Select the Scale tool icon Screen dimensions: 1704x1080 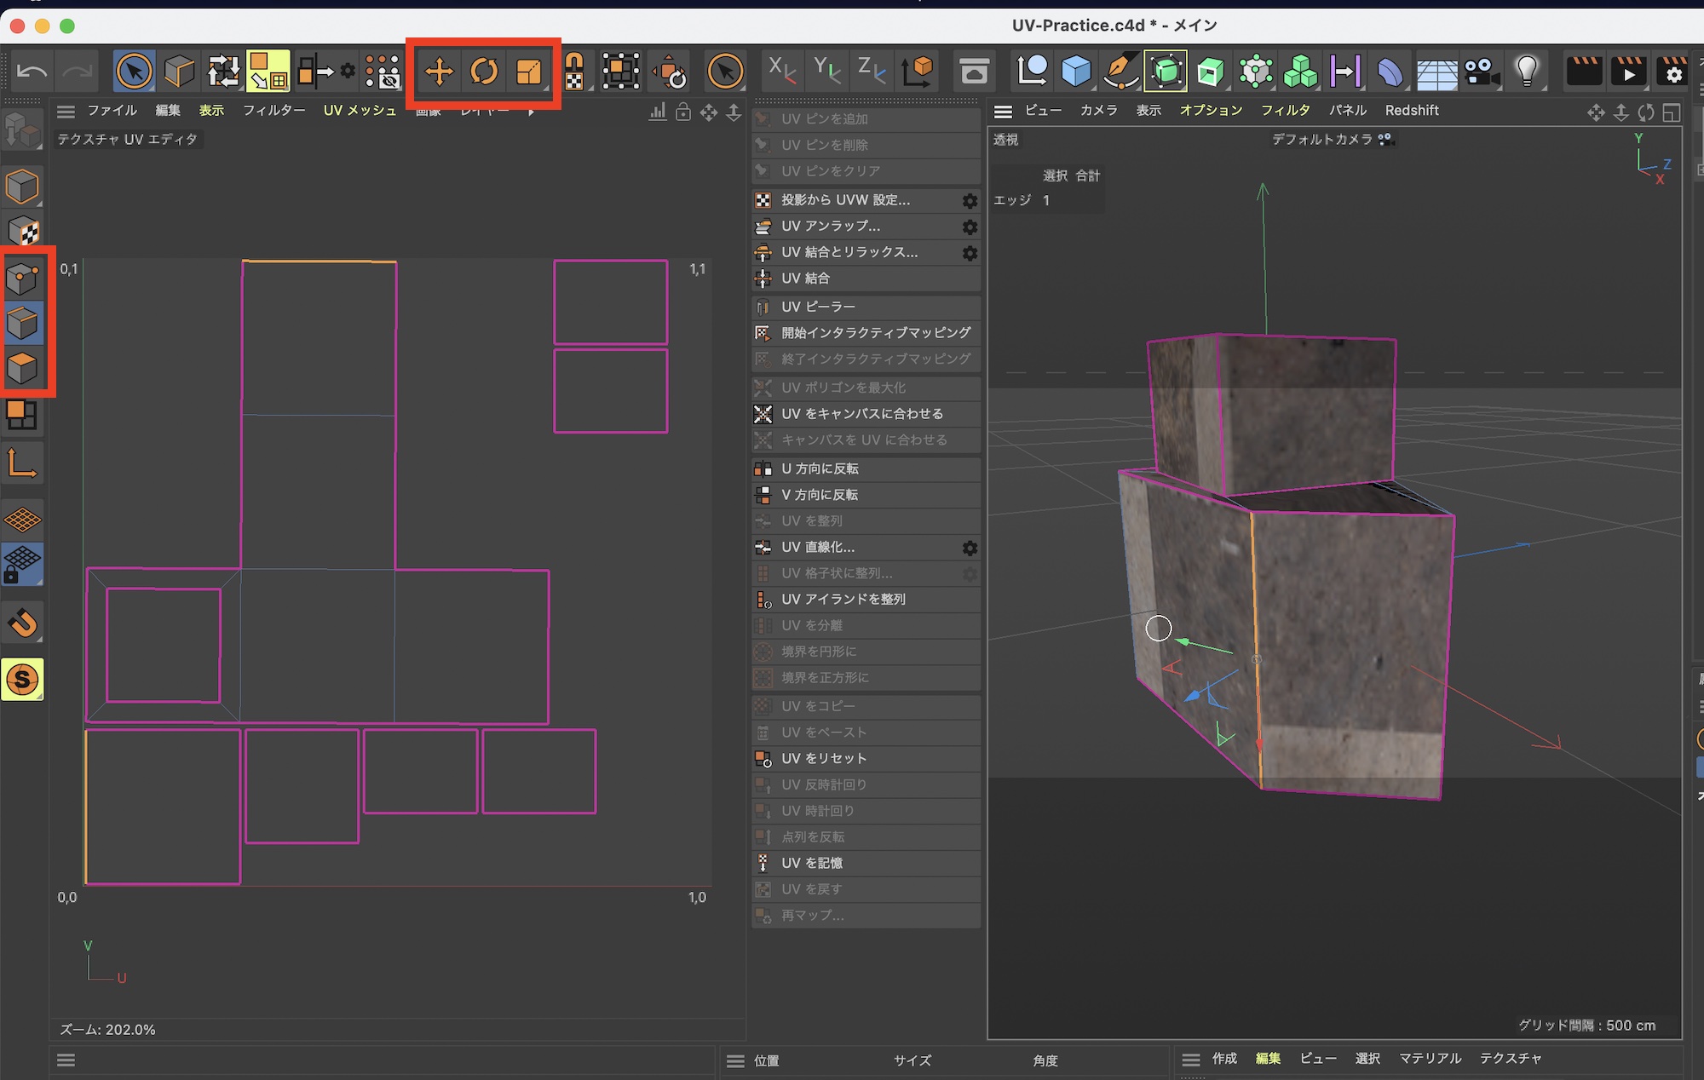(529, 72)
